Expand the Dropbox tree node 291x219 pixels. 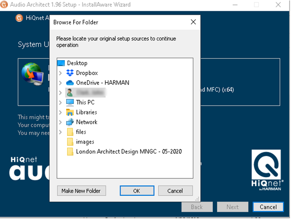61,73
